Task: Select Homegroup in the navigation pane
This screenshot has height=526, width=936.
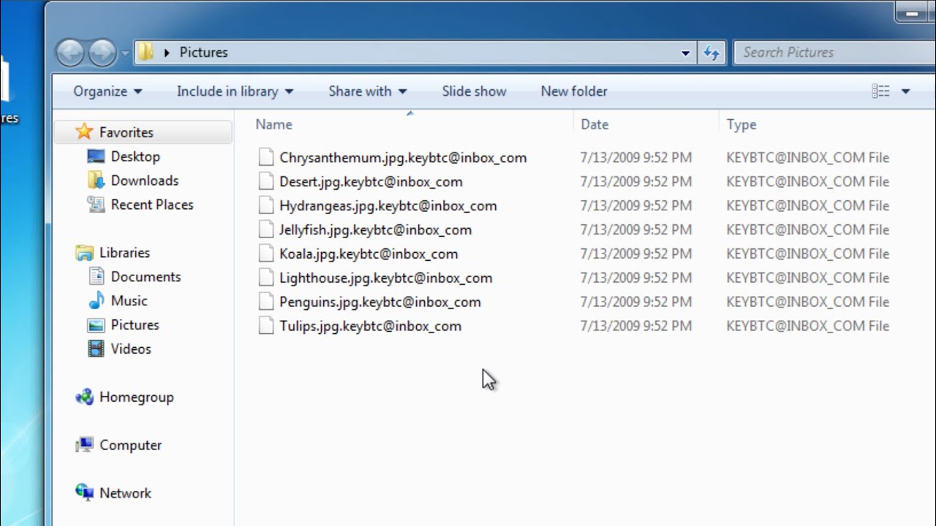Action: click(137, 397)
